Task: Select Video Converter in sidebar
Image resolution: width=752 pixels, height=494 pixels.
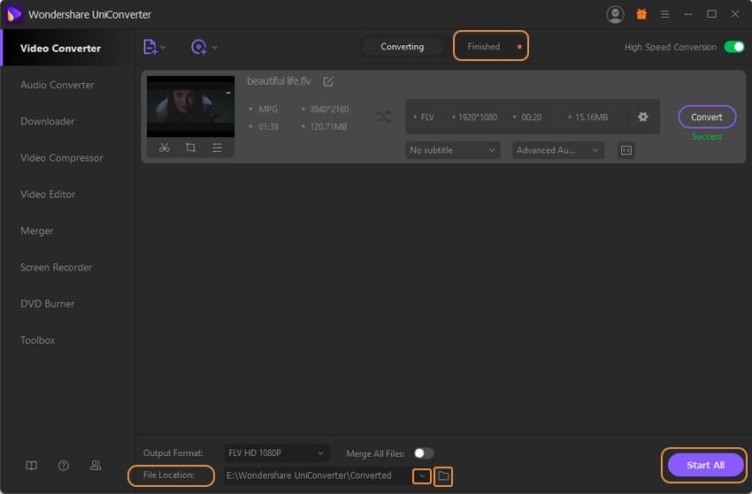Action: click(x=60, y=49)
